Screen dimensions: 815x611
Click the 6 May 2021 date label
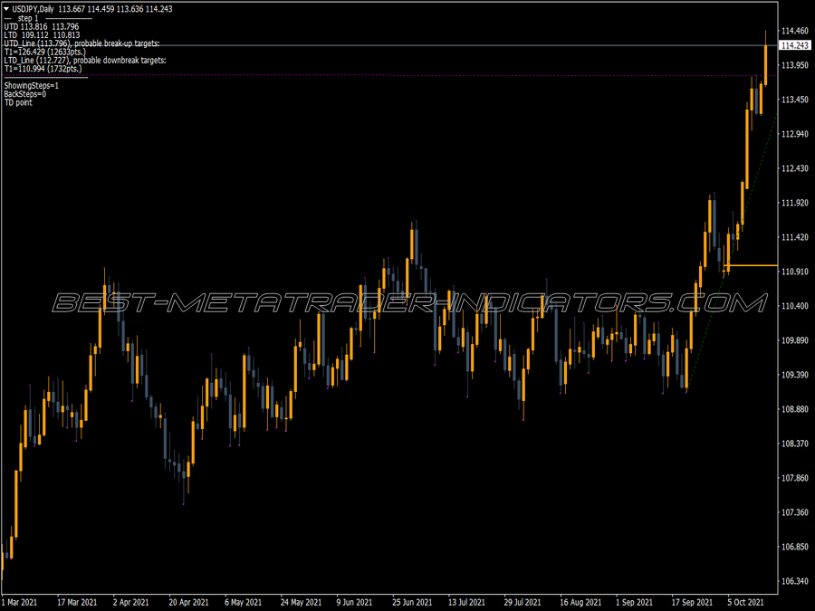pyautogui.click(x=244, y=602)
